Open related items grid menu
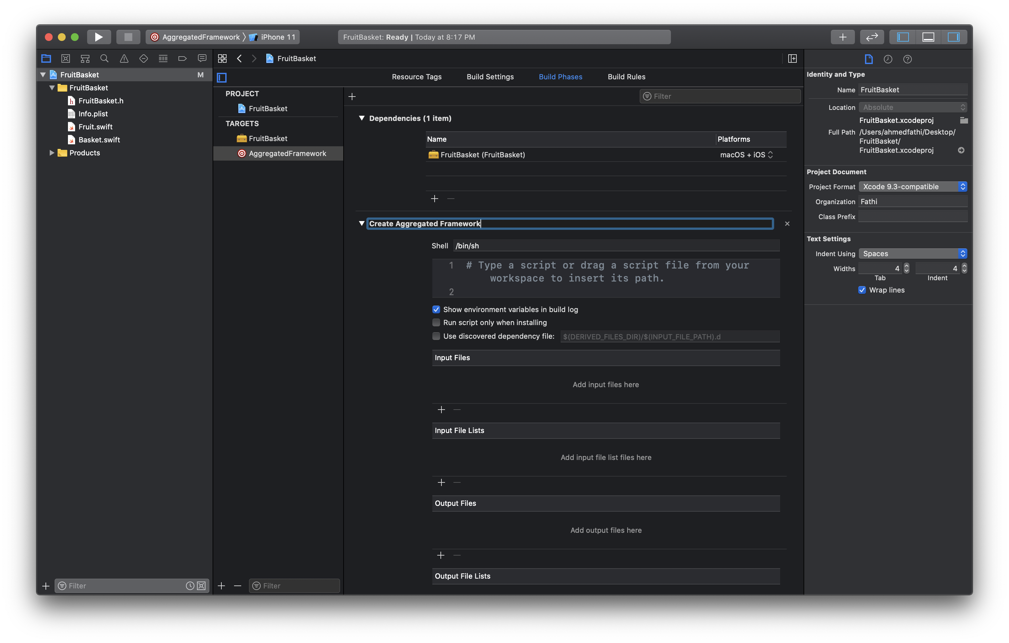Image resolution: width=1009 pixels, height=643 pixels. (222, 58)
